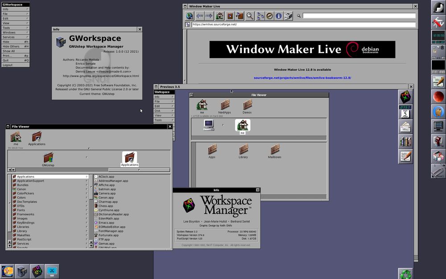This screenshot has width=446, height=279.
Task: Select the Demos folder in Previous File Viewer
Action: 247,107
